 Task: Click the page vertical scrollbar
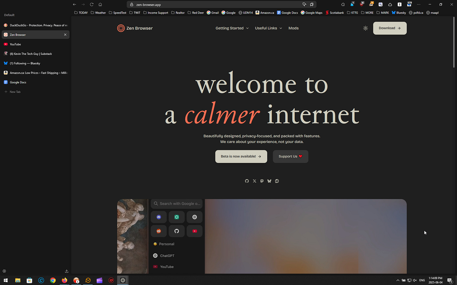pyautogui.click(x=454, y=42)
